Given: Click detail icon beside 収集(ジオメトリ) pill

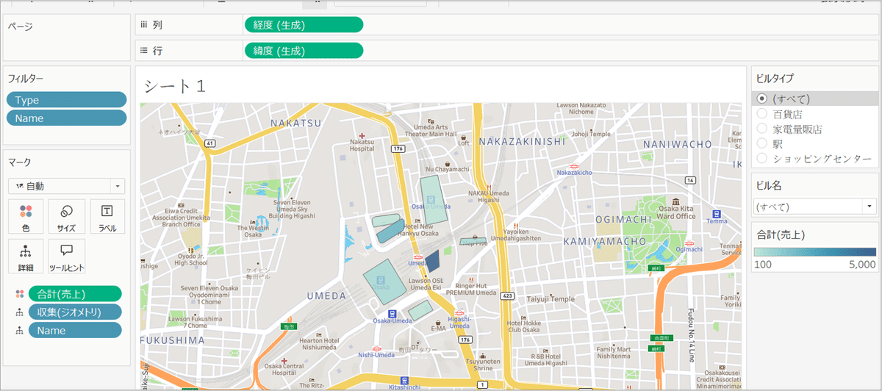Looking at the screenshot, I should click(x=18, y=312).
